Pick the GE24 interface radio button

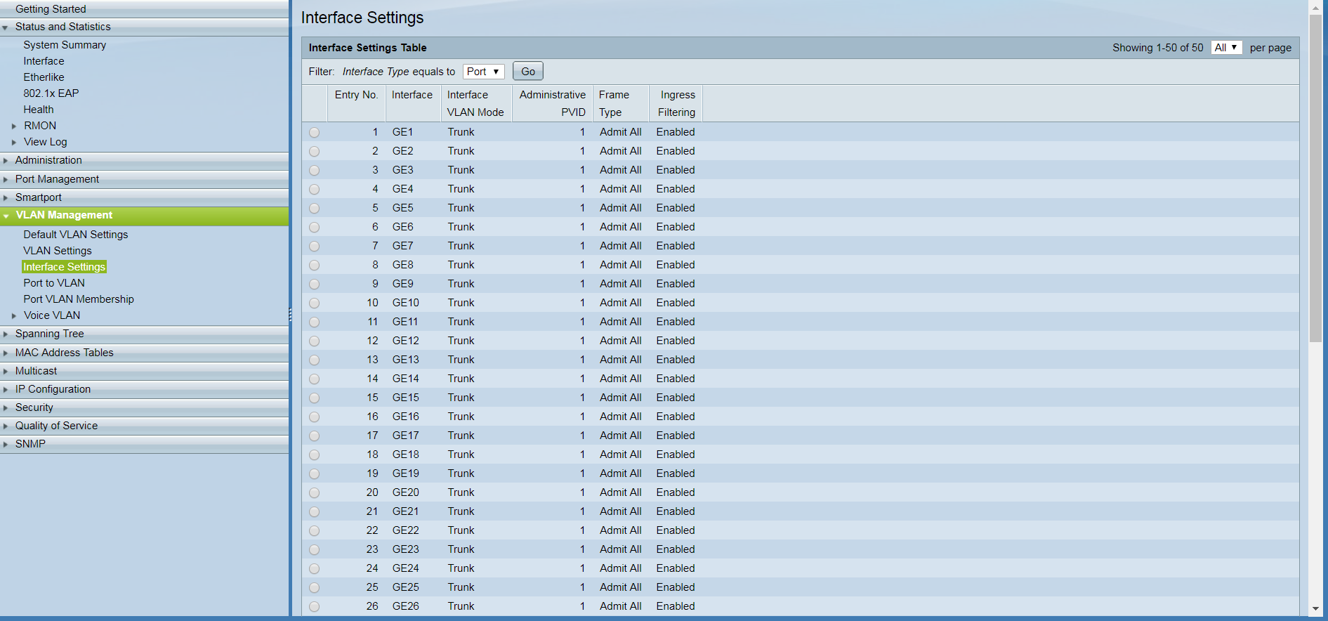pos(314,569)
